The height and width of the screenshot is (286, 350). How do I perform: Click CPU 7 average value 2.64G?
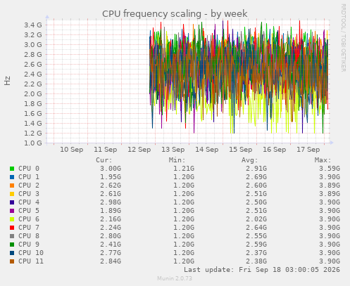coord(256,228)
